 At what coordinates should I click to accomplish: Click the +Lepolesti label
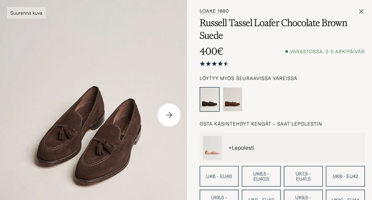click(x=241, y=148)
